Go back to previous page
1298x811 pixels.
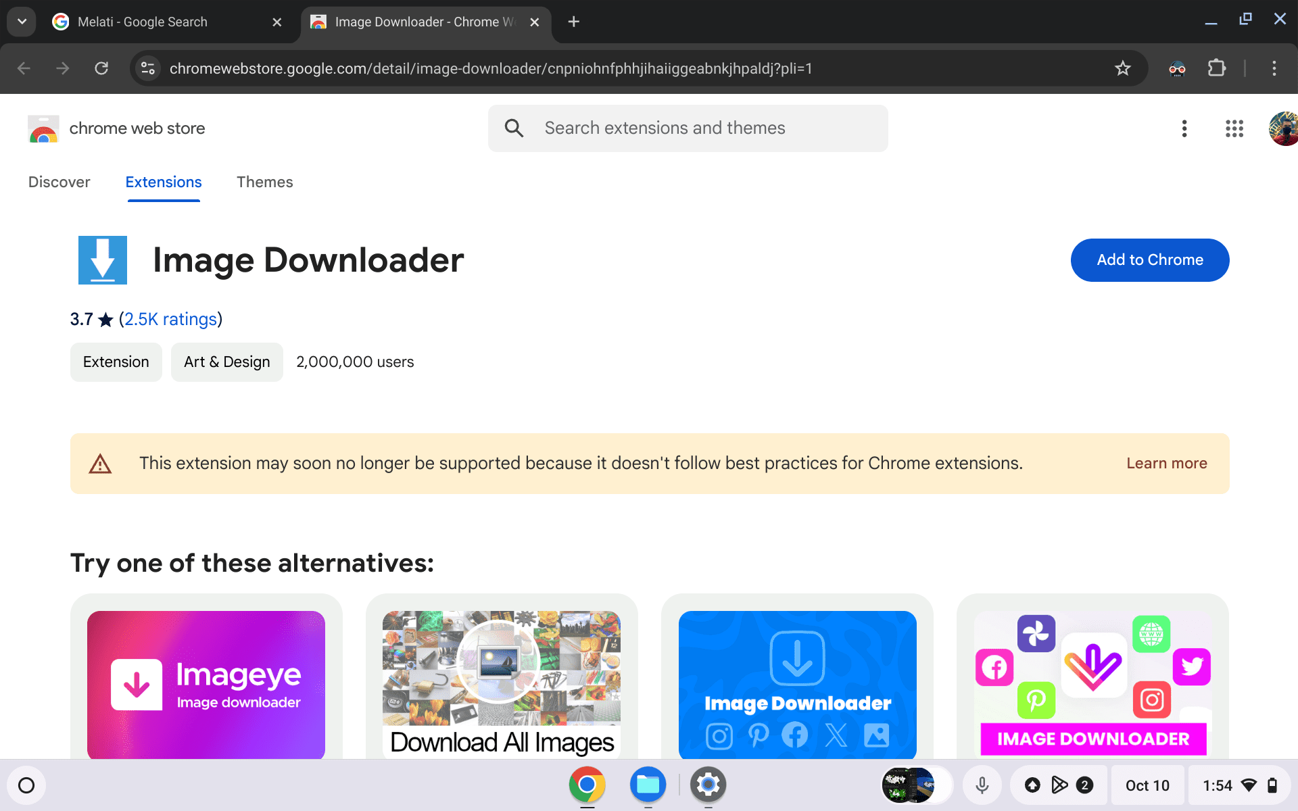tap(24, 68)
